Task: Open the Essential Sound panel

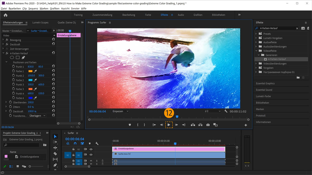Action: point(264,90)
